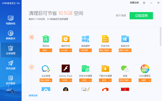Image resolution: width=162 pixels, height=101 pixels.
Task: Click the 微信 WeChat icon
Action: (x=125, y=69)
